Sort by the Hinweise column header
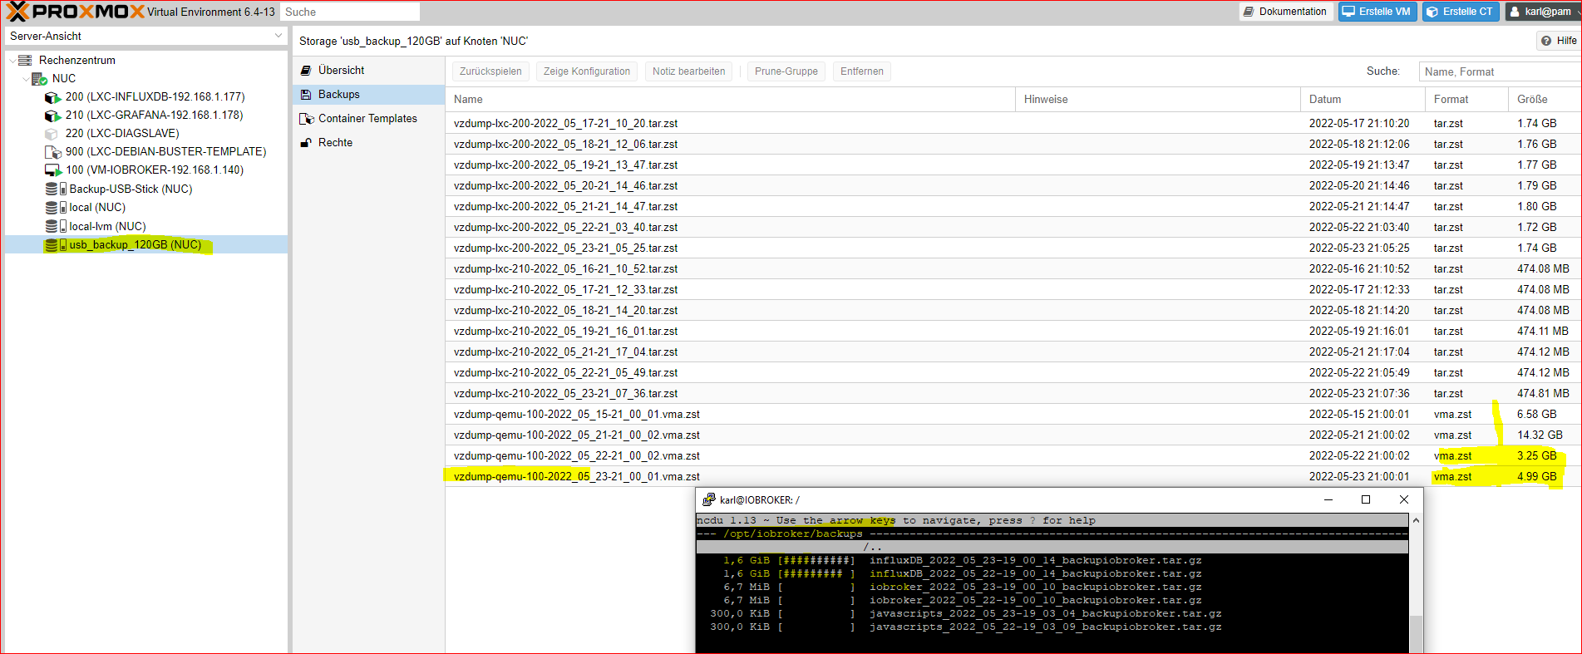The width and height of the screenshot is (1582, 654). 1157,99
